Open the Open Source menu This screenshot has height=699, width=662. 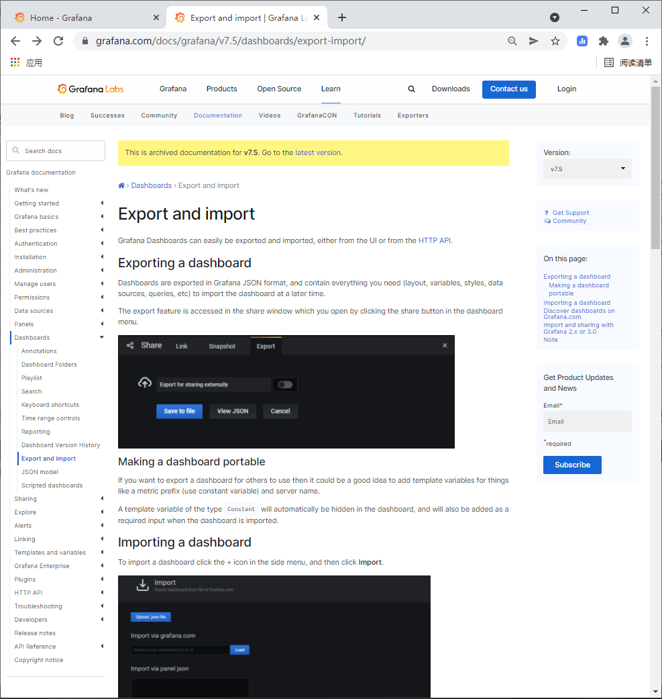[279, 89]
